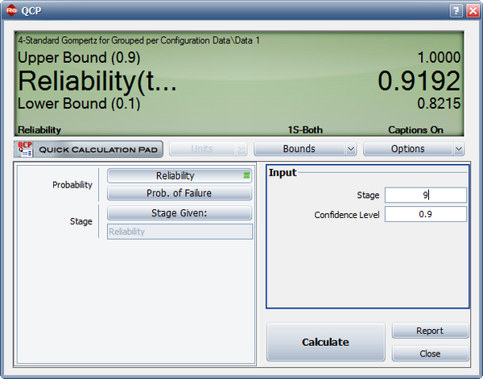
Task: Select the Prob. of Failure option
Action: tap(180, 193)
